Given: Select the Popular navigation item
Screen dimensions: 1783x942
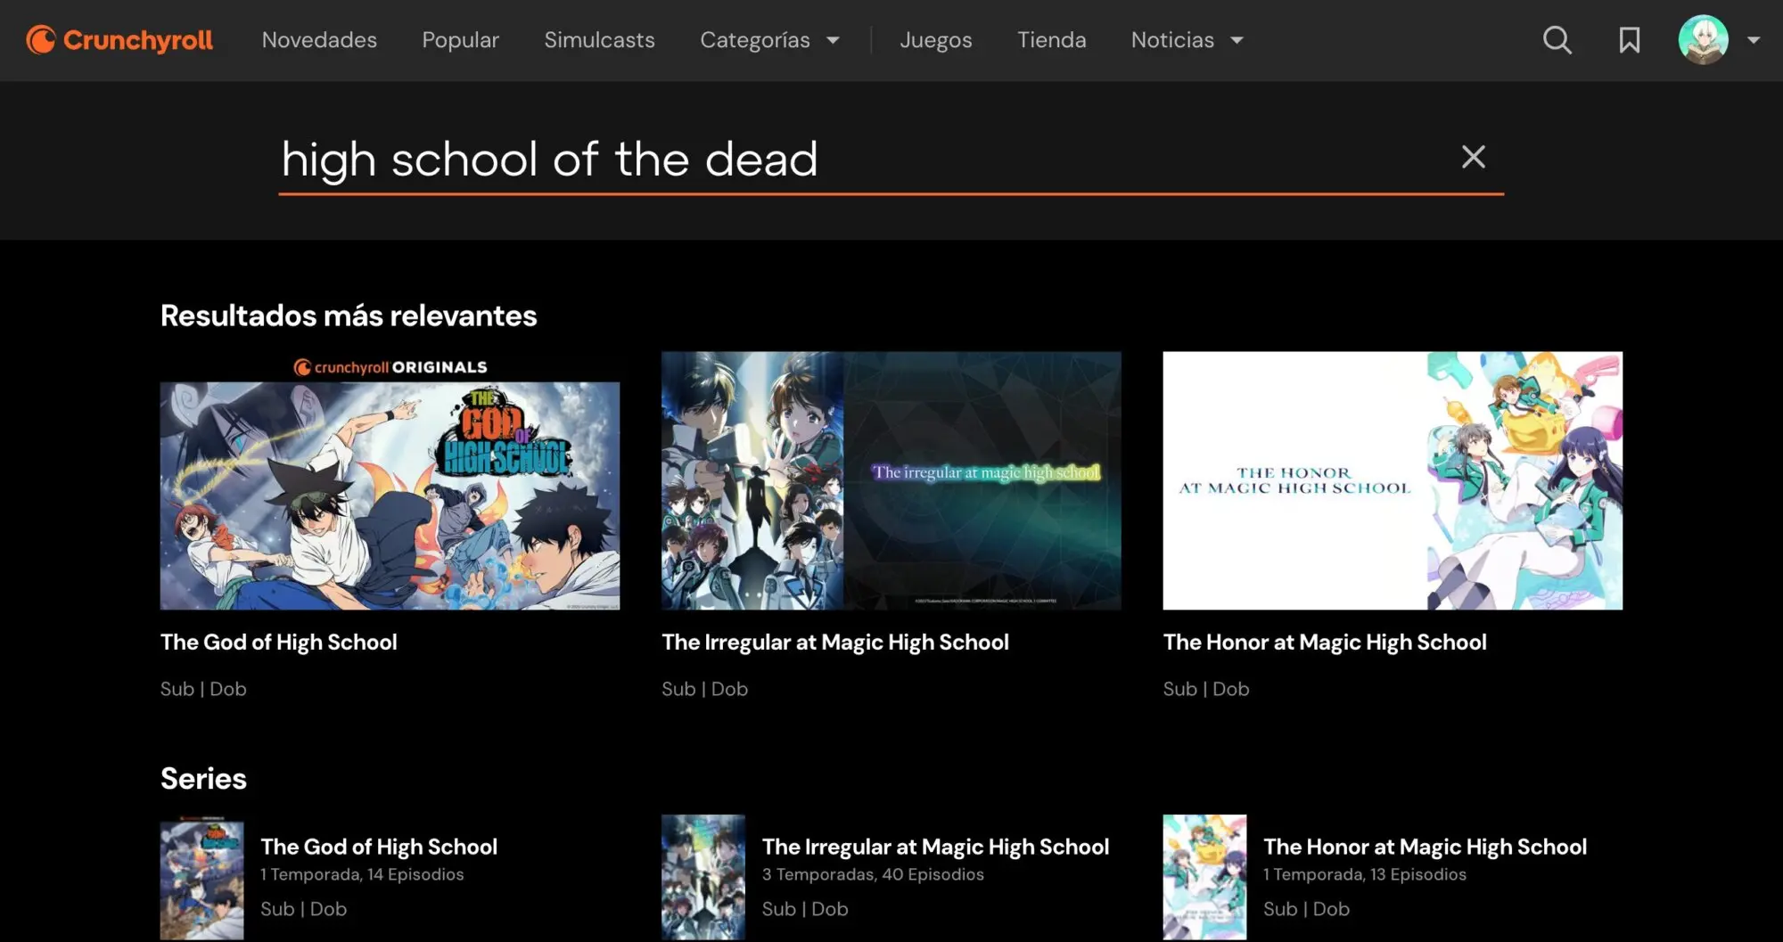Looking at the screenshot, I should pos(460,40).
